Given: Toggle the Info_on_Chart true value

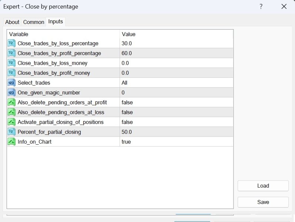Looking at the screenshot, I should tap(126, 142).
